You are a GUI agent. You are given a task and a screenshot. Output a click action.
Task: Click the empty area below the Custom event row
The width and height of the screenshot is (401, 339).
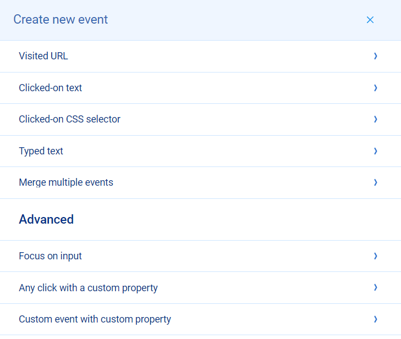click(200, 337)
